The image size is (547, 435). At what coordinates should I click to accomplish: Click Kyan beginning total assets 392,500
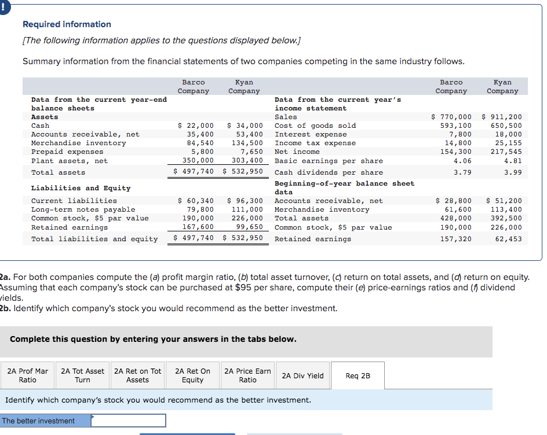coord(506,219)
